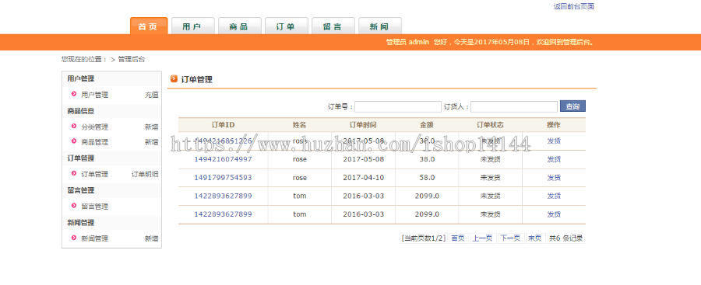Open 订单明细 in the sidebar
701x285 pixels.
pos(145,175)
